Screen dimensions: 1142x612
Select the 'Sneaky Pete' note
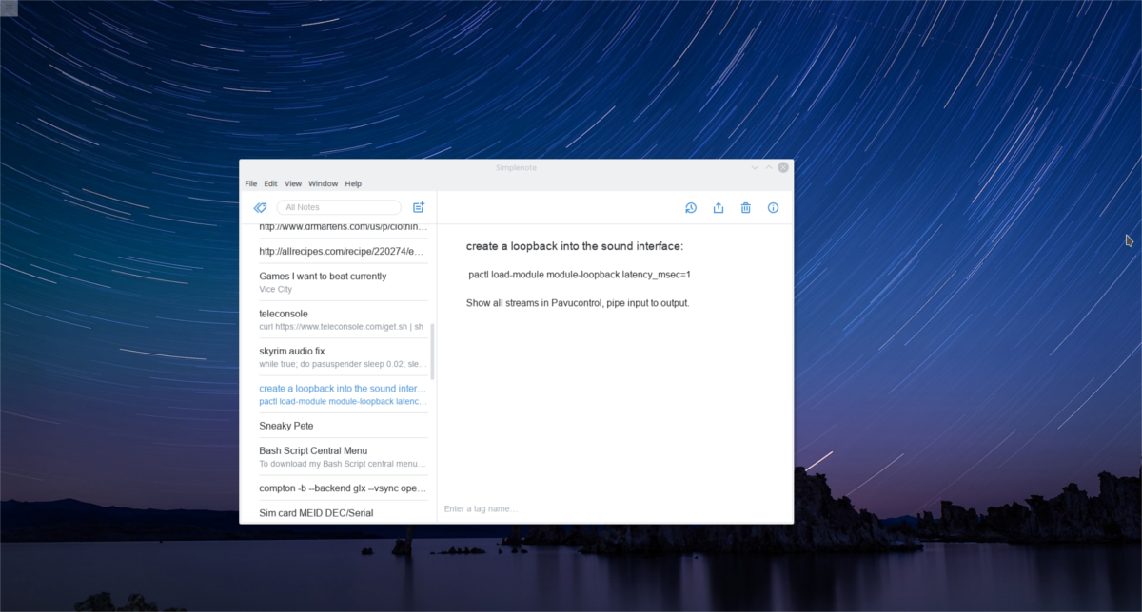[x=344, y=426]
